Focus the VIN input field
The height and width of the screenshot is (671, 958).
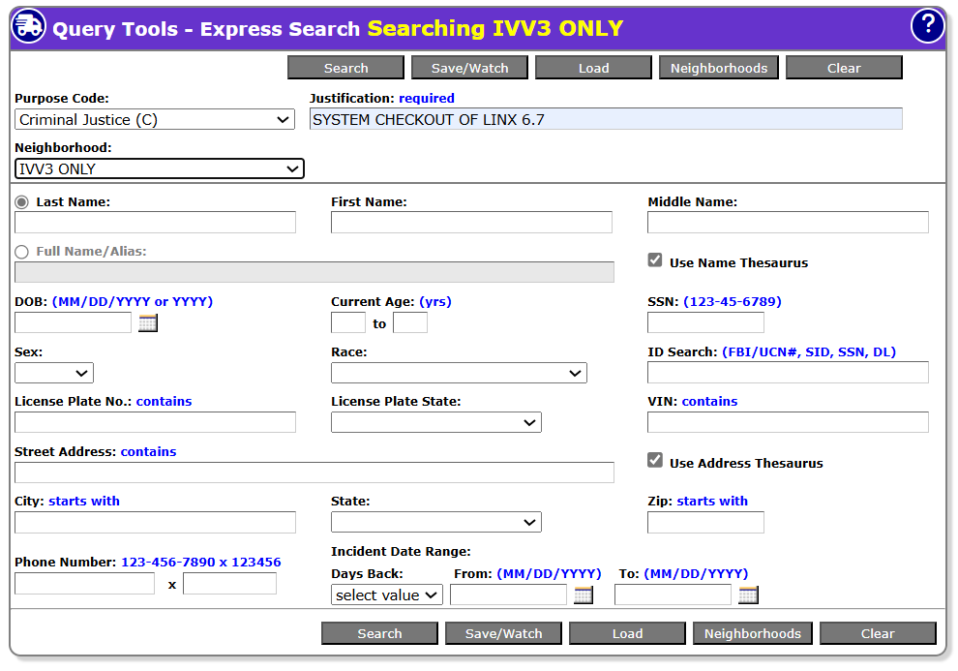point(788,422)
